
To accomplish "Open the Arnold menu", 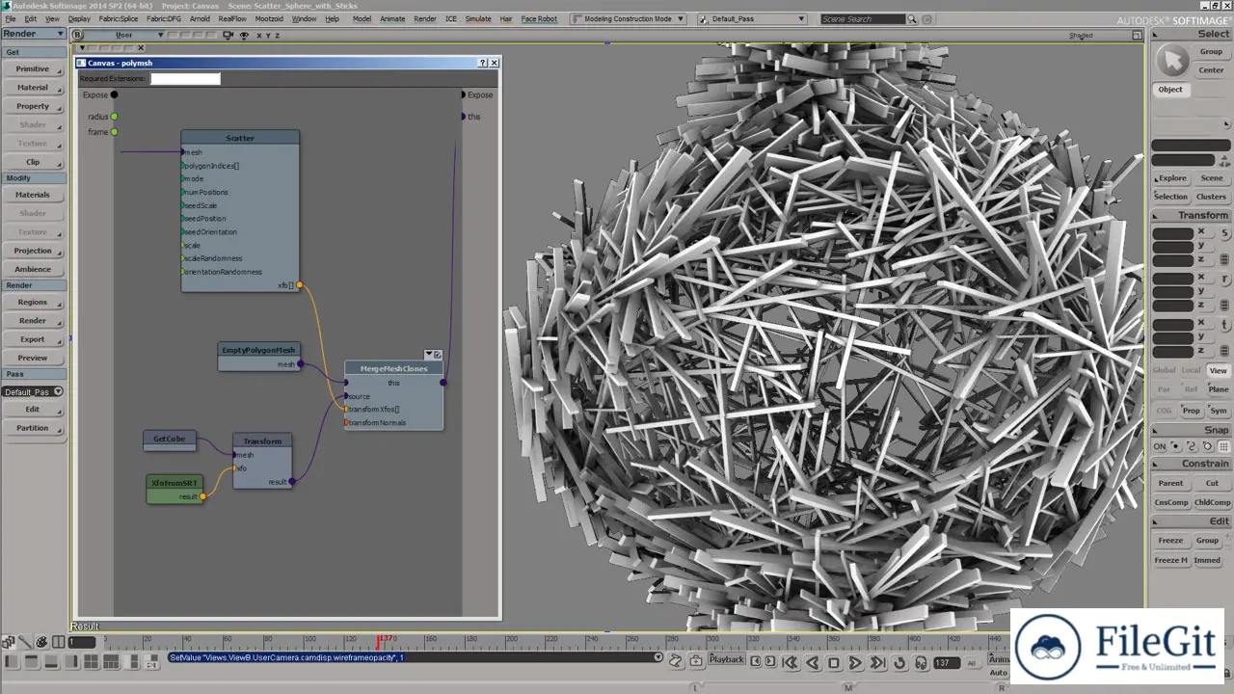I will point(200,18).
